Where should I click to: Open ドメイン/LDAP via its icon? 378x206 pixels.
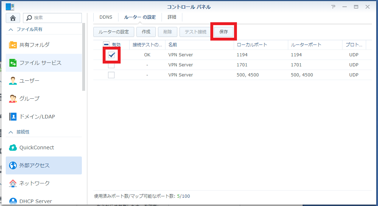13,117
